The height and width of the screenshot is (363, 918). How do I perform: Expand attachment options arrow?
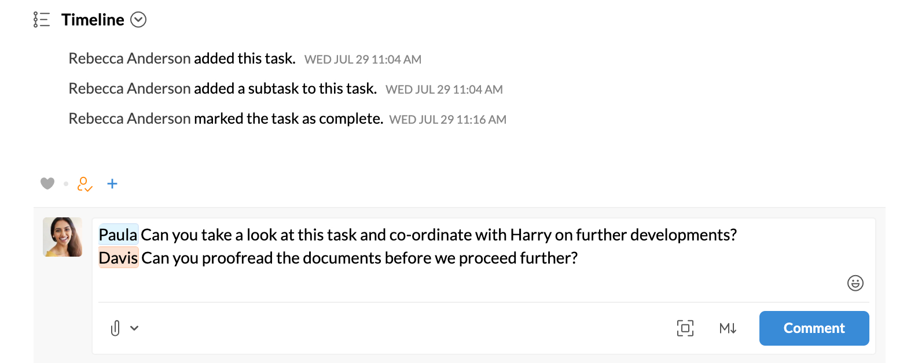pyautogui.click(x=134, y=328)
